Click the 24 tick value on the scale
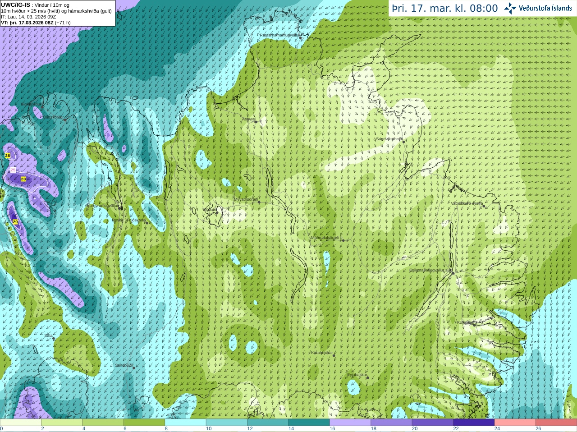Viewport: 577px width, 432px height. [x=497, y=429]
